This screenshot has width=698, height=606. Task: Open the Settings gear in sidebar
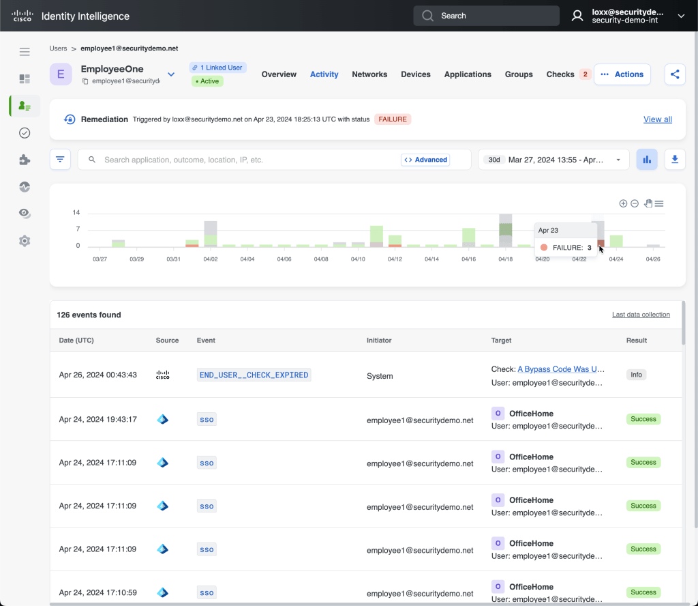25,241
